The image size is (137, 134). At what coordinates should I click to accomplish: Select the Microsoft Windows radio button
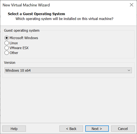coord(6,38)
